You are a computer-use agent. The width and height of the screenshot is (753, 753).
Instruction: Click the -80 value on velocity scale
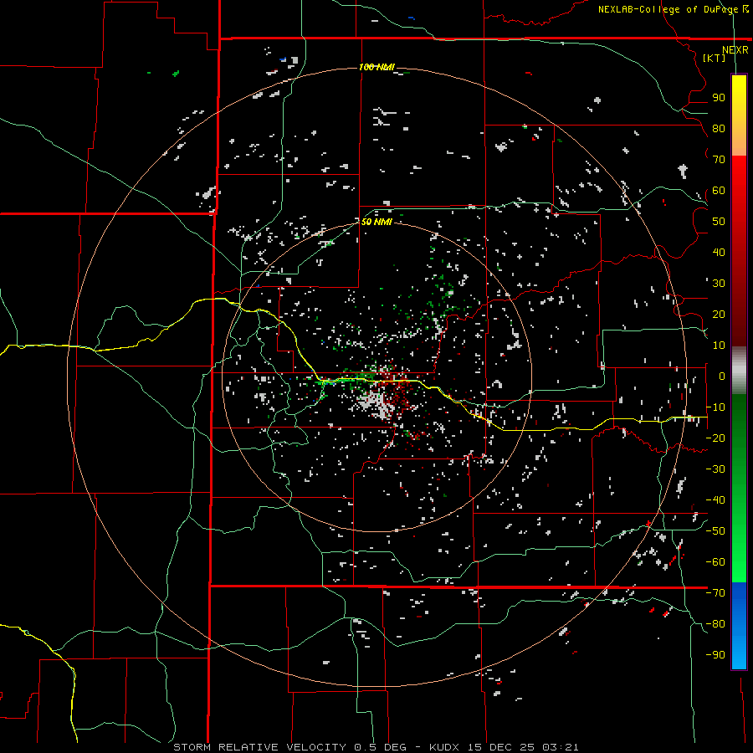715,624
